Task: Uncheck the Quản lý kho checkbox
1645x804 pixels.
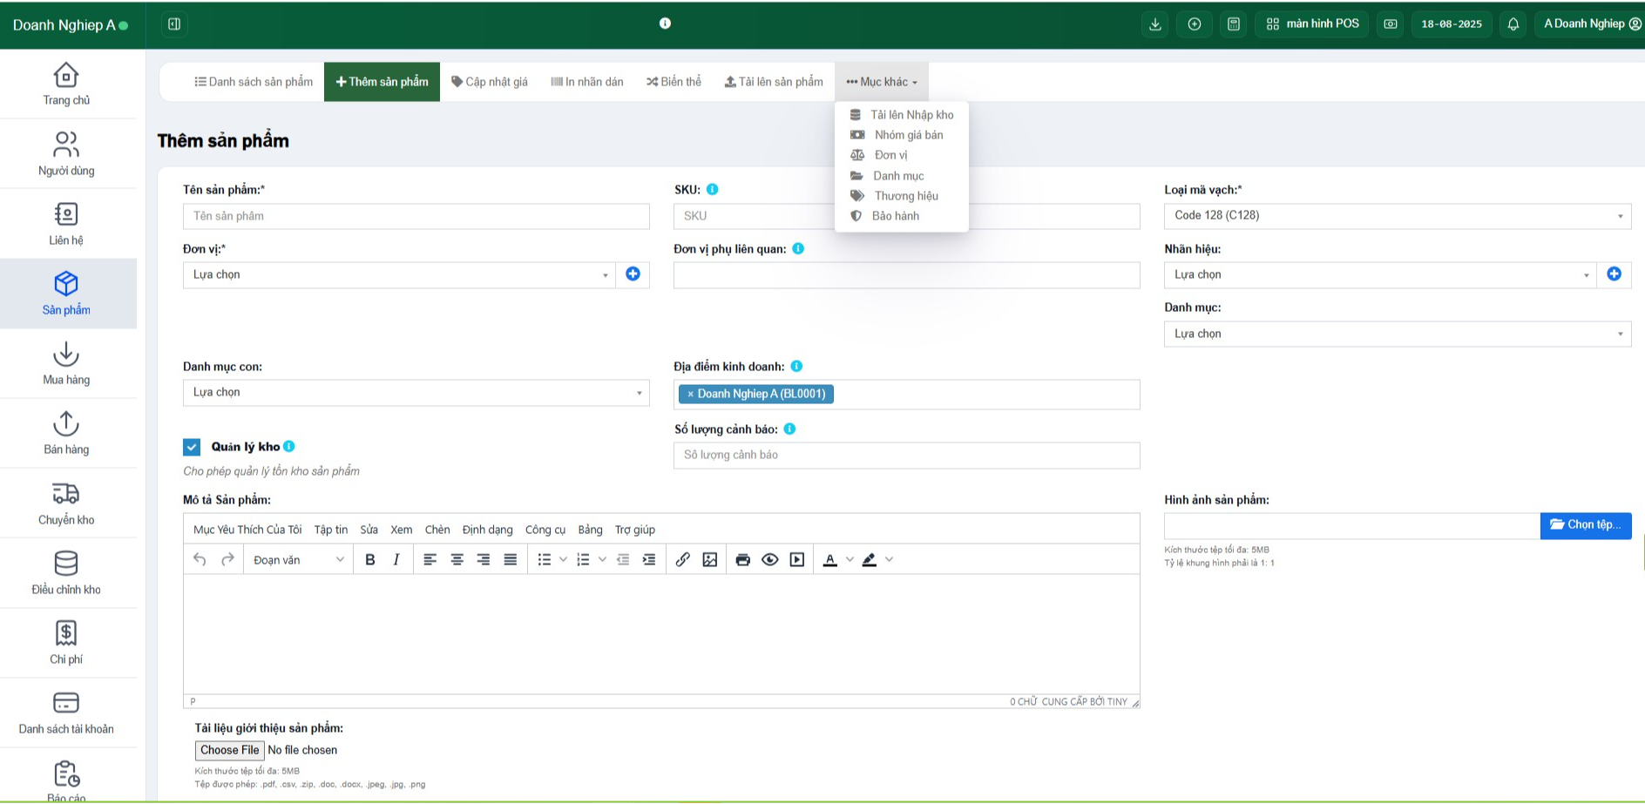Action: click(x=192, y=447)
